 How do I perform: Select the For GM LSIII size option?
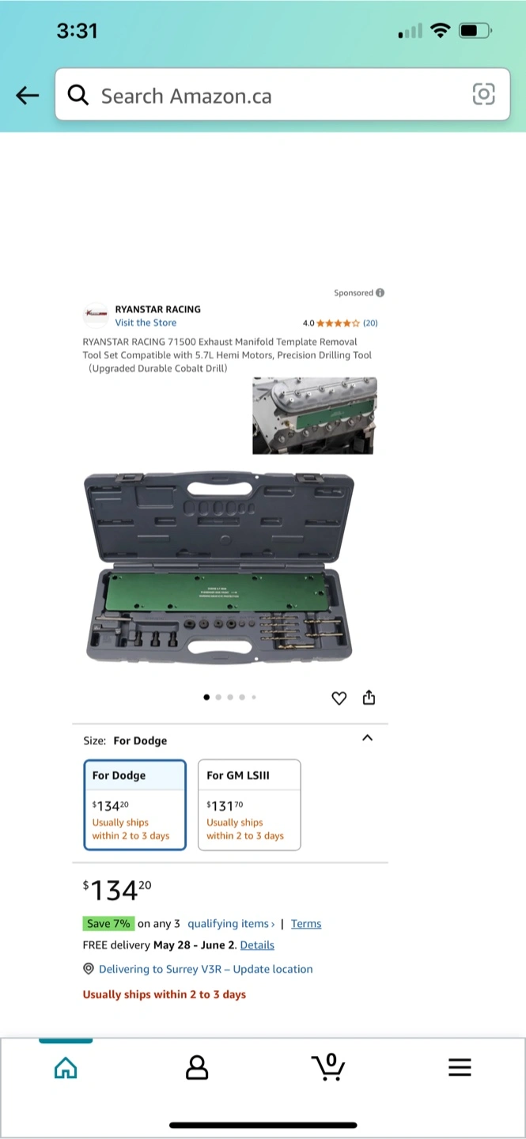(x=249, y=804)
